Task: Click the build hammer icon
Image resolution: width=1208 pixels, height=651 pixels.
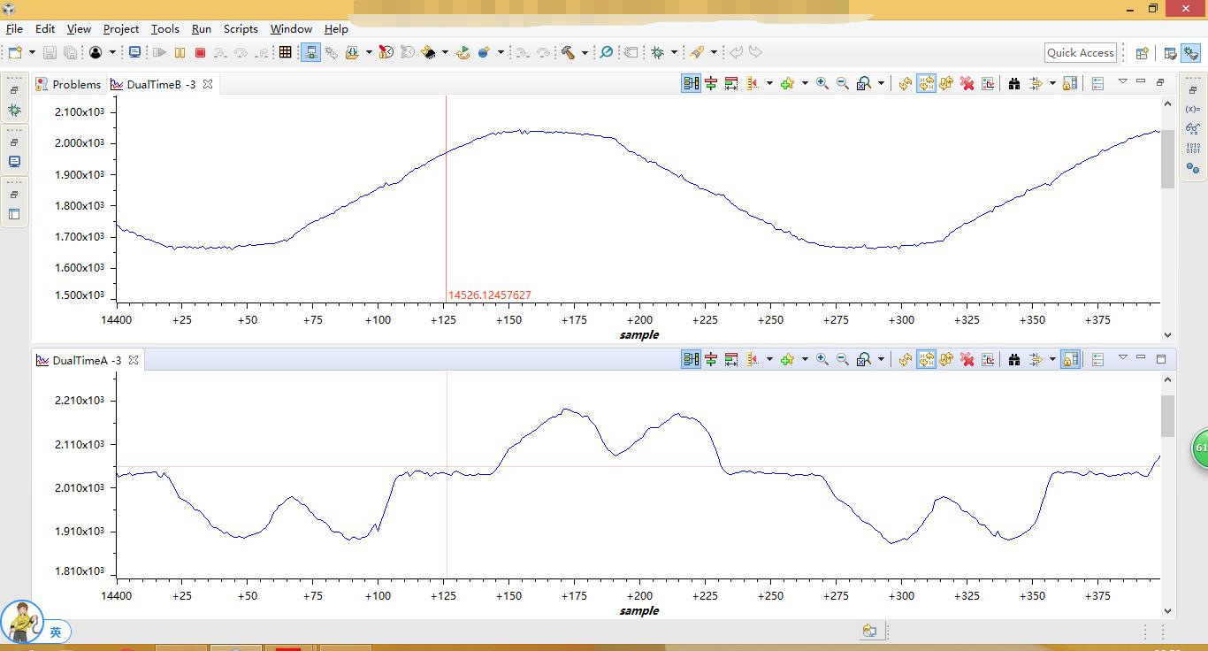Action: pos(568,53)
